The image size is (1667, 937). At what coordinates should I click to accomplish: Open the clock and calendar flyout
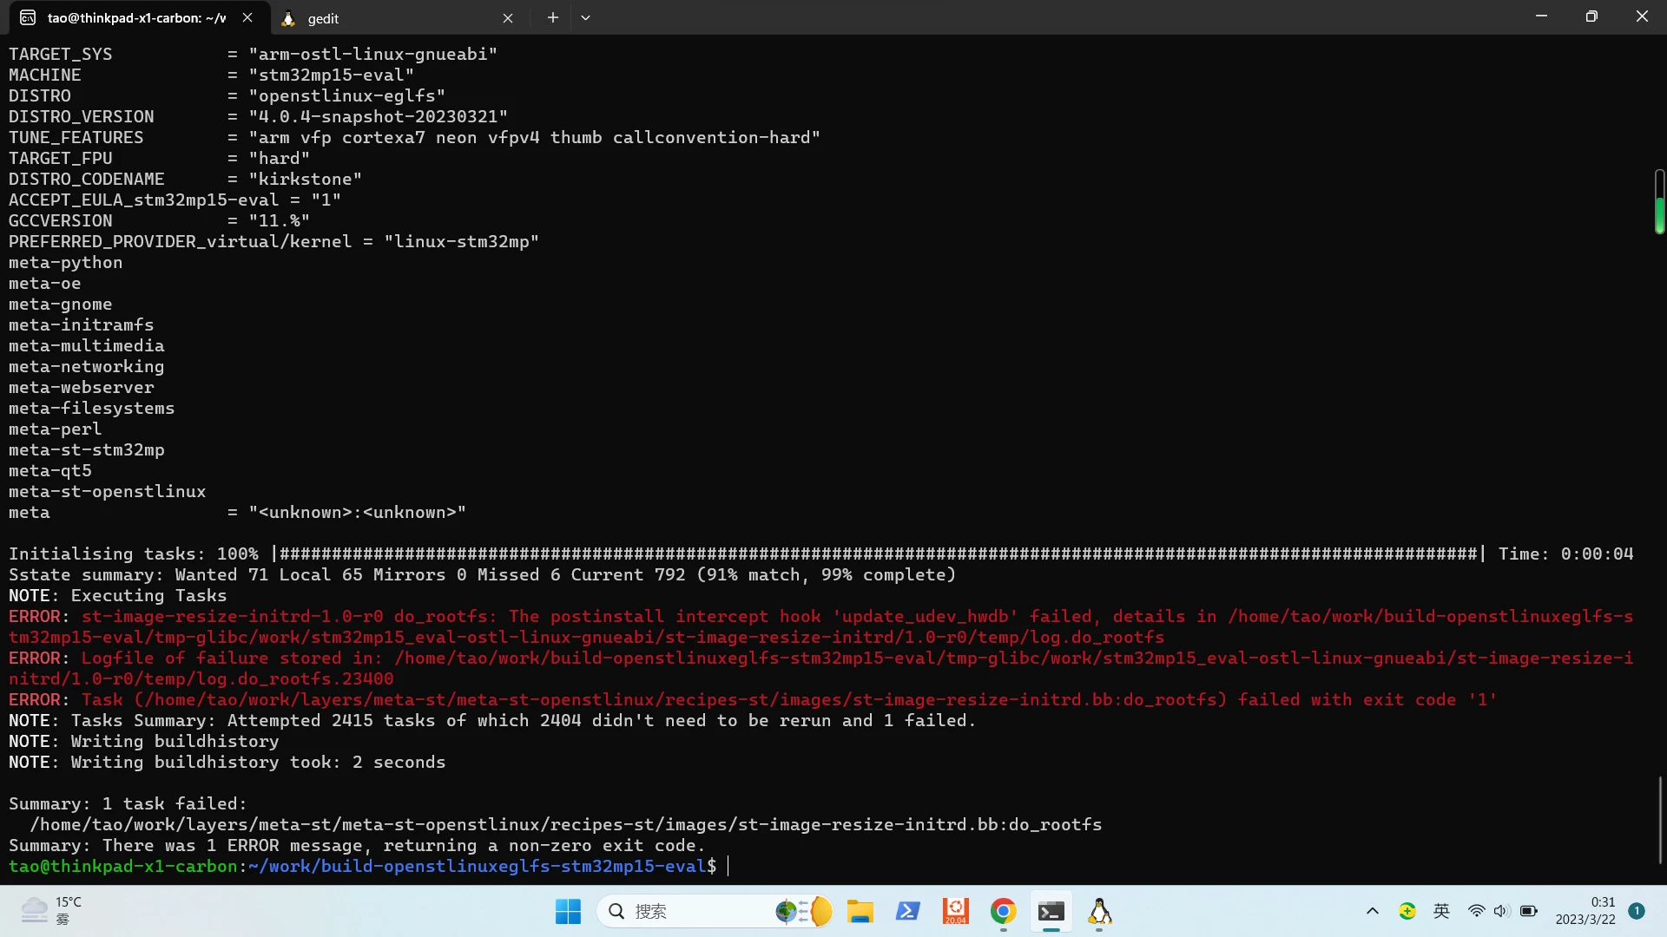coord(1585,911)
